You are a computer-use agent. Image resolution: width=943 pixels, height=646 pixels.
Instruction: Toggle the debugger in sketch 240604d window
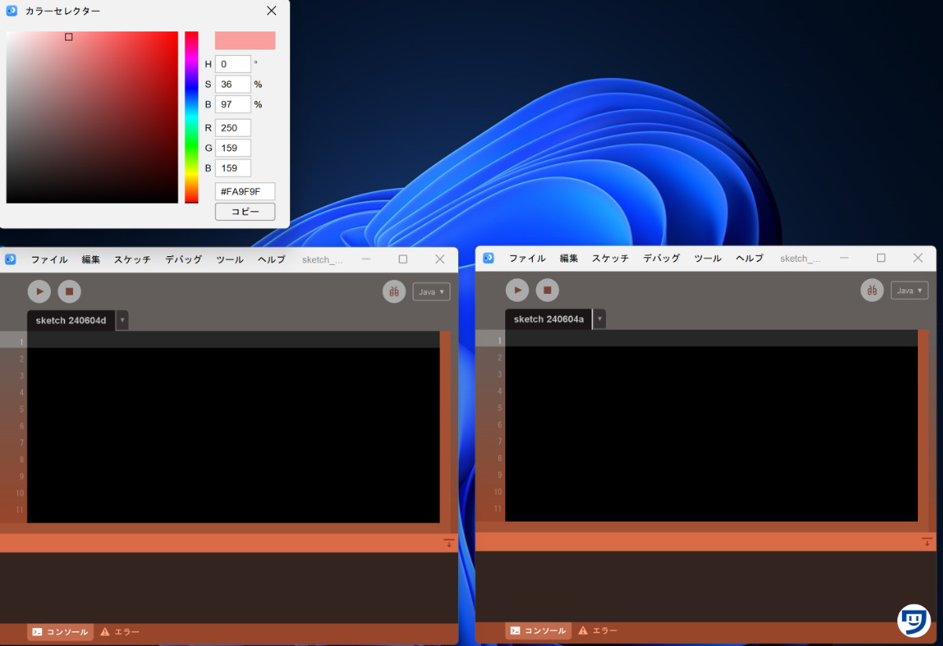[394, 291]
